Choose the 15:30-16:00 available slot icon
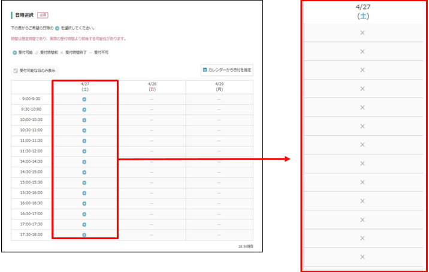This screenshot has height=272, width=429. click(84, 193)
